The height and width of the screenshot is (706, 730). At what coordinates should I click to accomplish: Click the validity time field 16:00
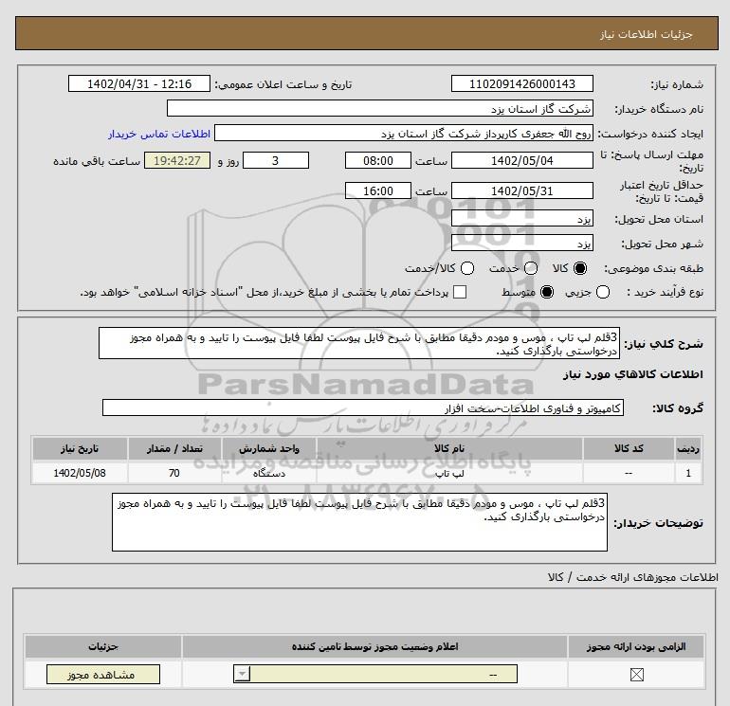pos(378,191)
